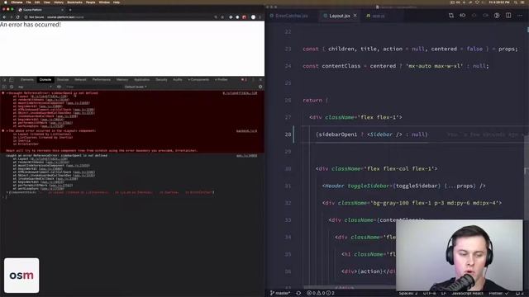
Task: Click the red browser extension icon
Action: click(x=244, y=16)
